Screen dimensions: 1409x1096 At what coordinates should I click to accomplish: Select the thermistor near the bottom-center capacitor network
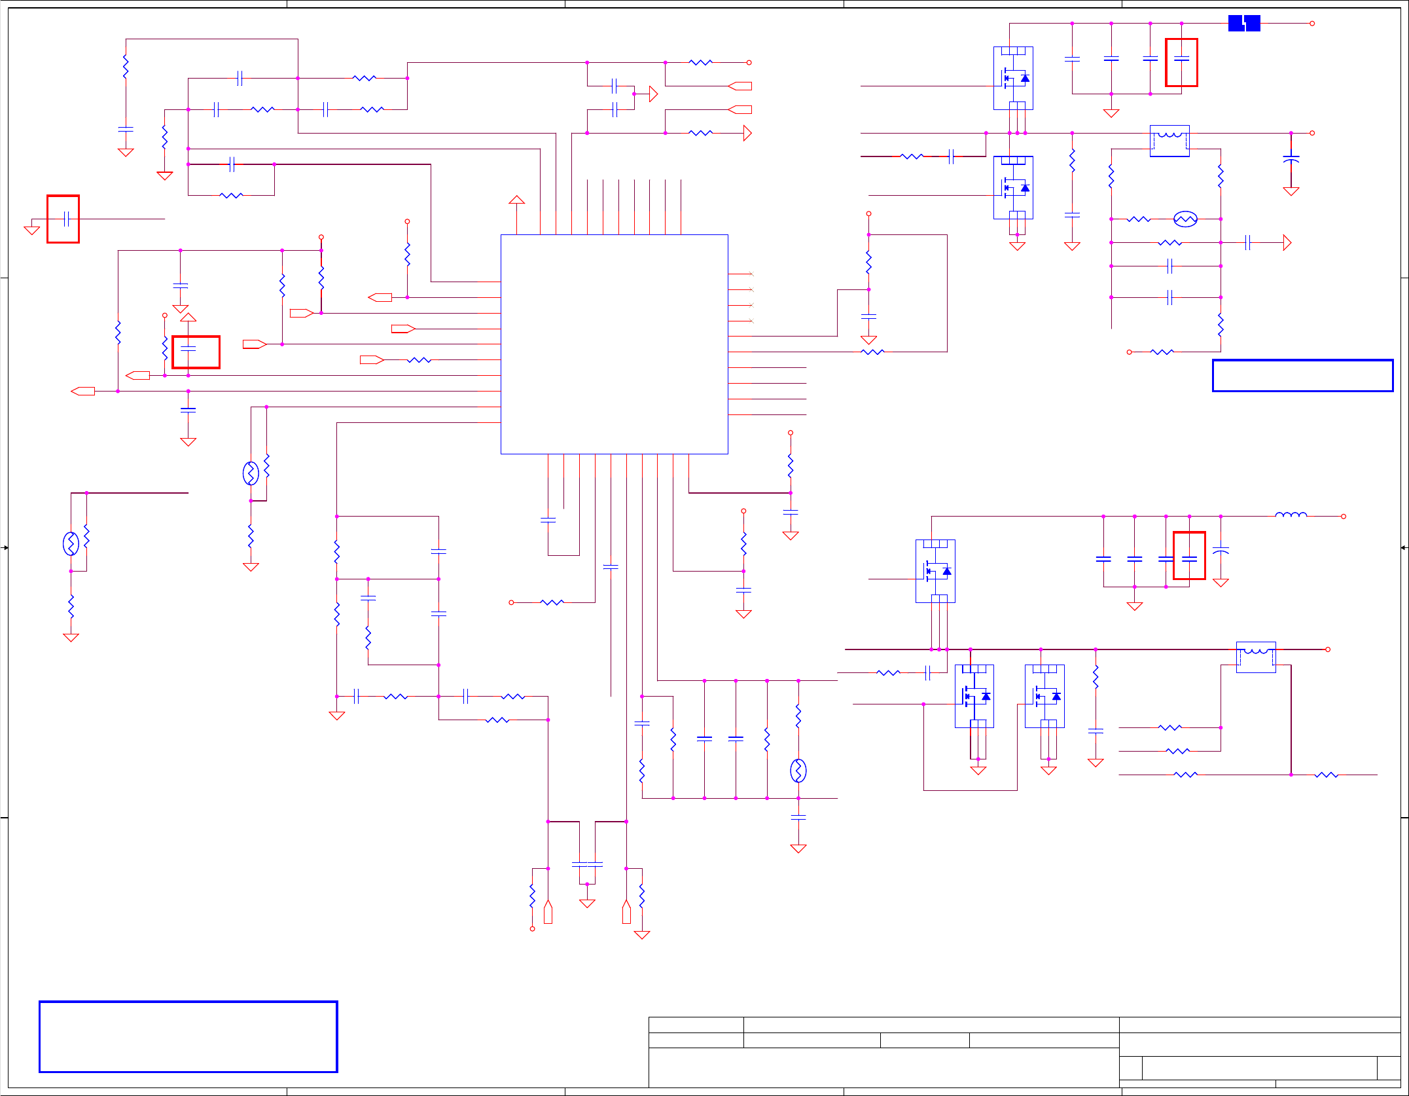[798, 771]
